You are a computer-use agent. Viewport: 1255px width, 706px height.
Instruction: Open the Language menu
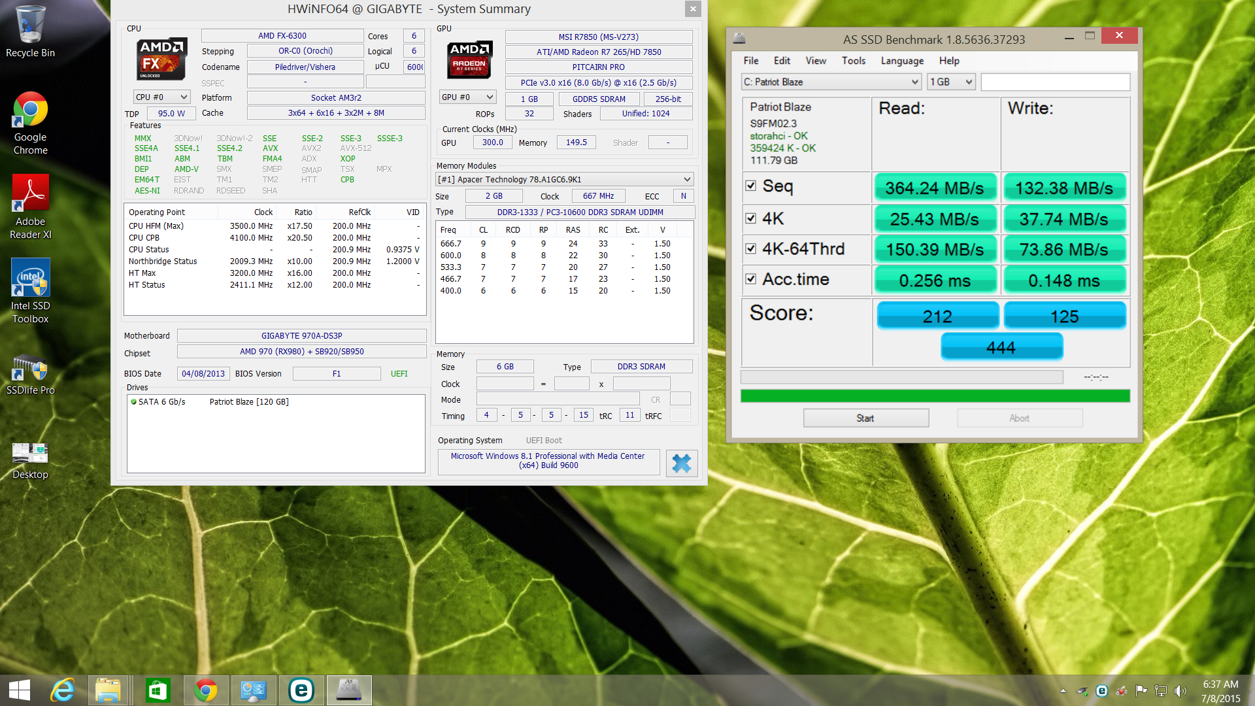pyautogui.click(x=902, y=61)
